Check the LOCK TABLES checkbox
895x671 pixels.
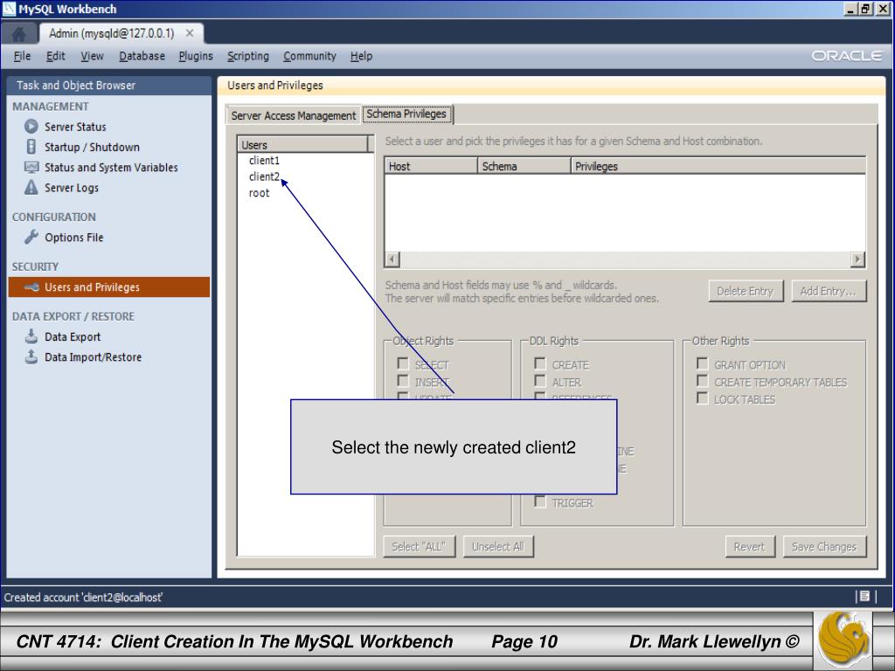point(703,398)
